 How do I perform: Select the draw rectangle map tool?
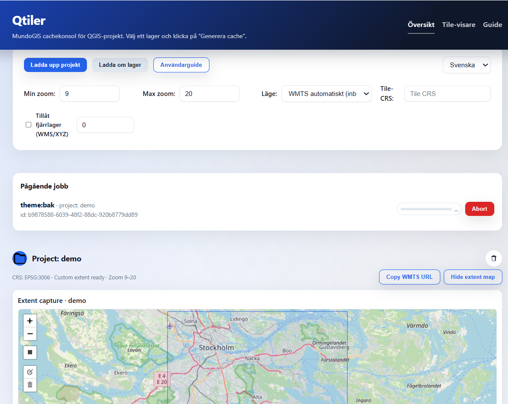point(30,353)
